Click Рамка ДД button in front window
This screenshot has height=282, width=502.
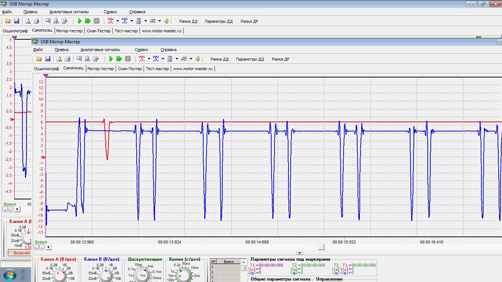[x=219, y=59]
